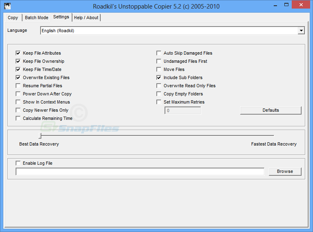This screenshot has height=232, width=313.
Task: Click the data recovery slider thumb
Action: tap(40, 136)
